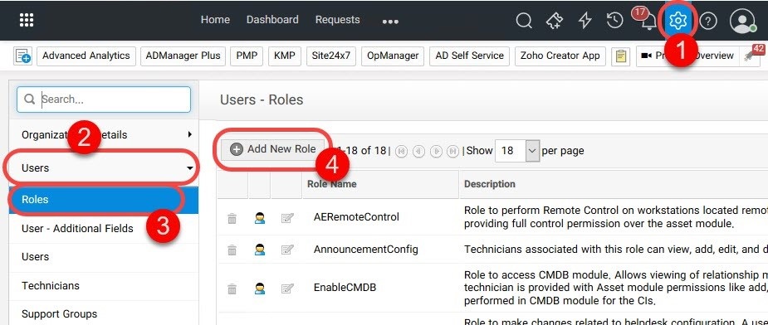Delete the AnnouncementConfig role via trash icon
The image size is (768, 325).
tap(232, 250)
